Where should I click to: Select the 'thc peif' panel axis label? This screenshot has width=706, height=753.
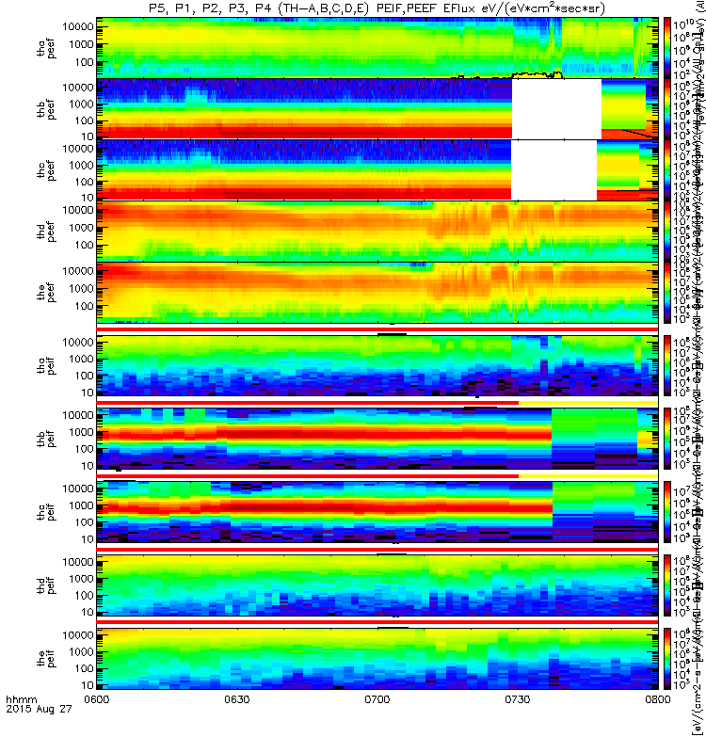click(46, 512)
